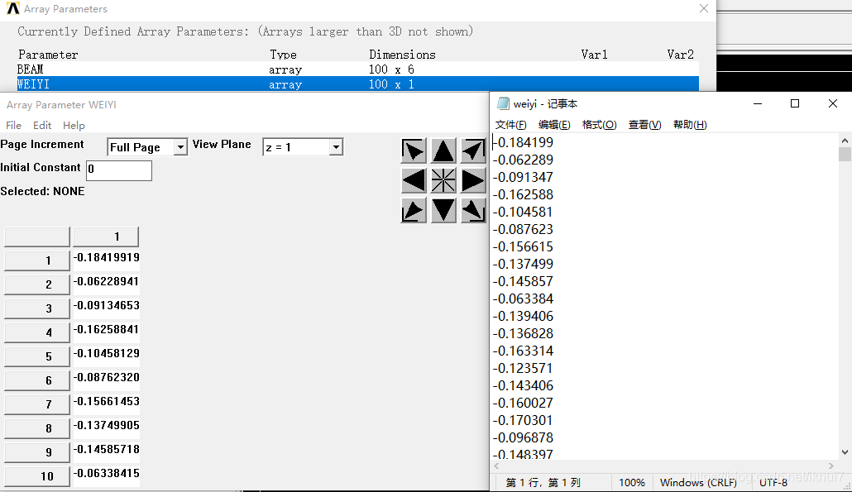Click the Initial Constant input field
Viewport: 852px width, 492px height.
pos(119,170)
